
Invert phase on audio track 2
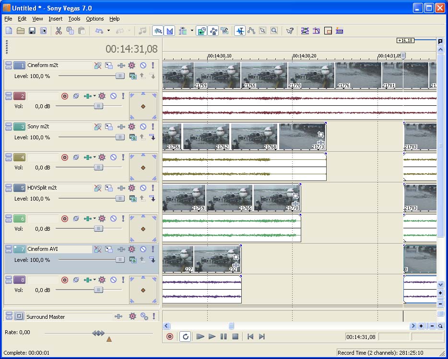[76, 96]
